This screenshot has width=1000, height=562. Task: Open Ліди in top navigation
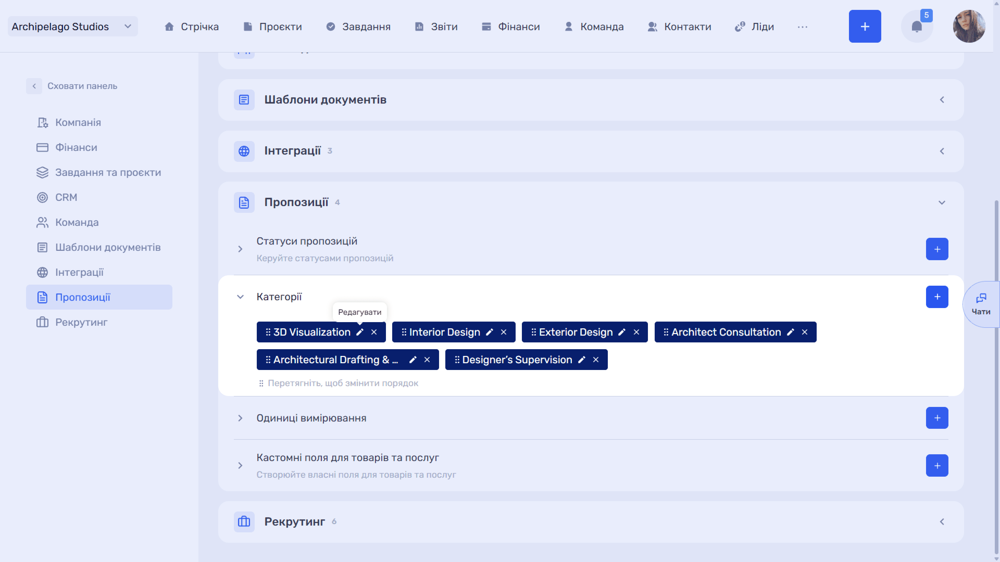point(754,26)
